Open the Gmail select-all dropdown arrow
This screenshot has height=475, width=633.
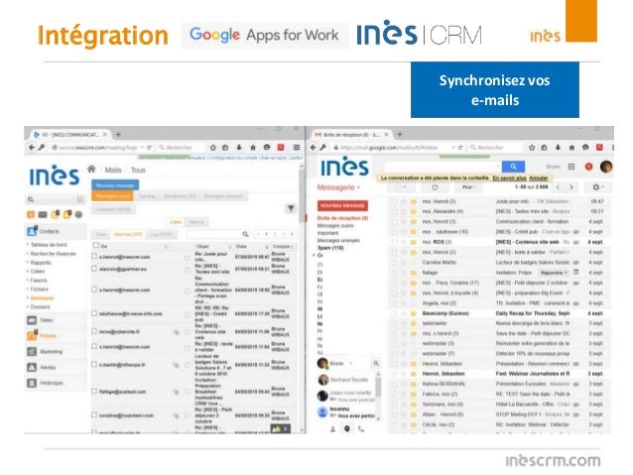pyautogui.click(x=405, y=187)
